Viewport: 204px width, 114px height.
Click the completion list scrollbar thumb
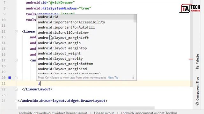tap(135, 18)
